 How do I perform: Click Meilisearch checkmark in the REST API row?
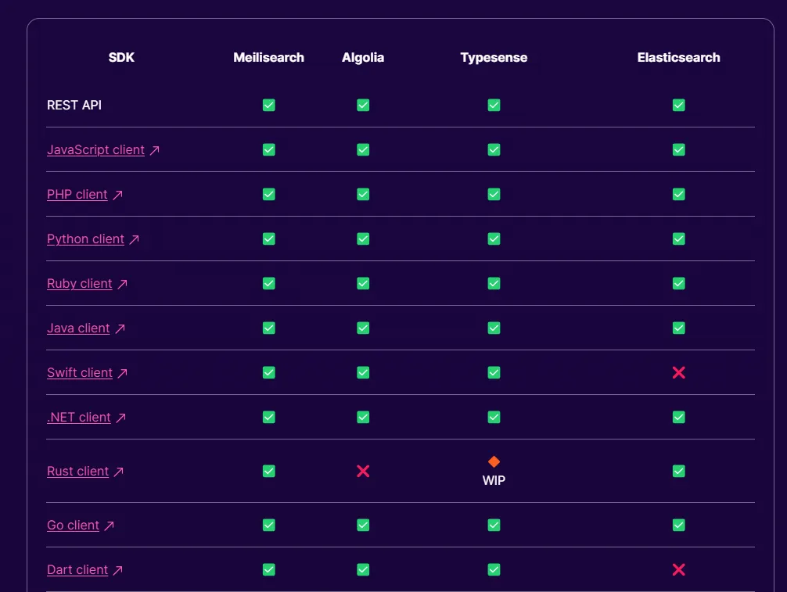coord(268,105)
